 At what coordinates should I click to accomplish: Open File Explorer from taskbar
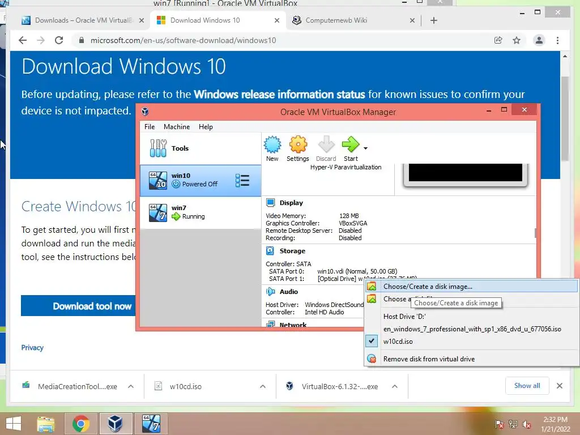coord(45,424)
